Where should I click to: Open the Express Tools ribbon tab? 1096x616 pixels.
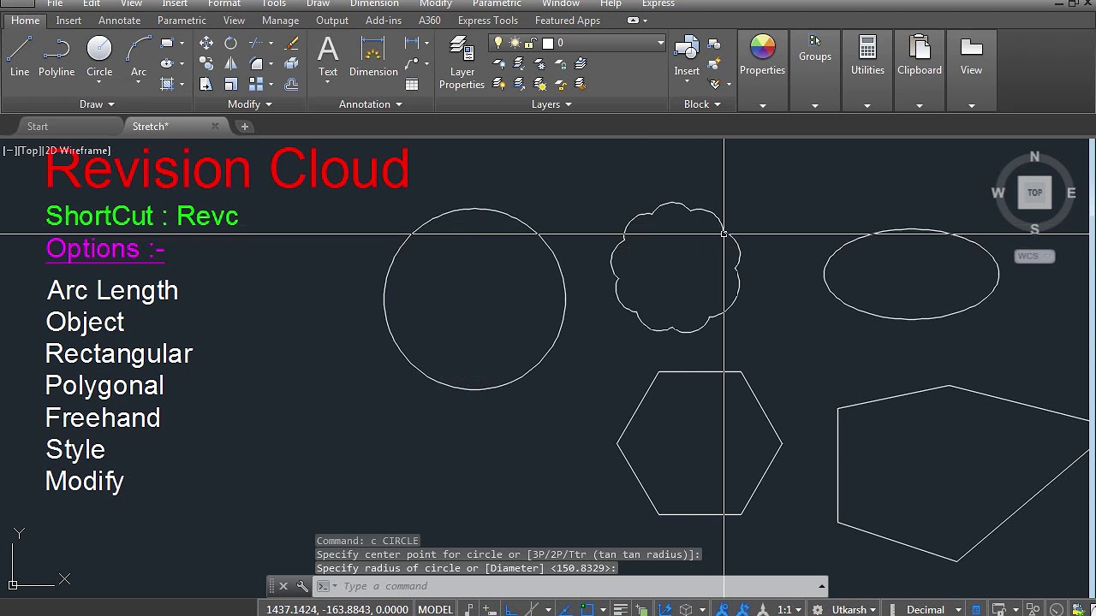tap(487, 21)
